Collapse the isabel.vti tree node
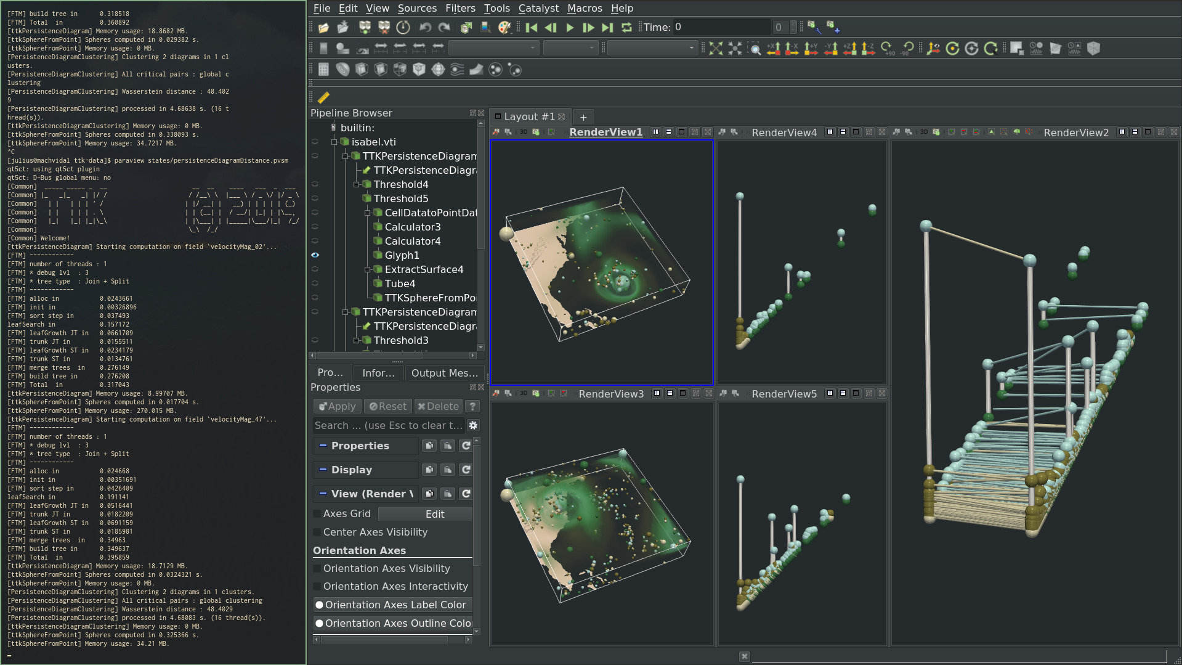Screen dimensions: 1182x665 (x=334, y=142)
